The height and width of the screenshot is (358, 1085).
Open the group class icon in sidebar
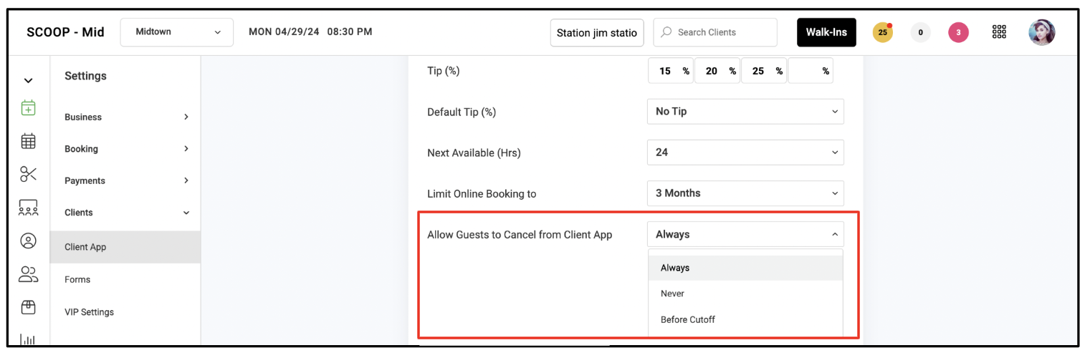click(x=28, y=208)
